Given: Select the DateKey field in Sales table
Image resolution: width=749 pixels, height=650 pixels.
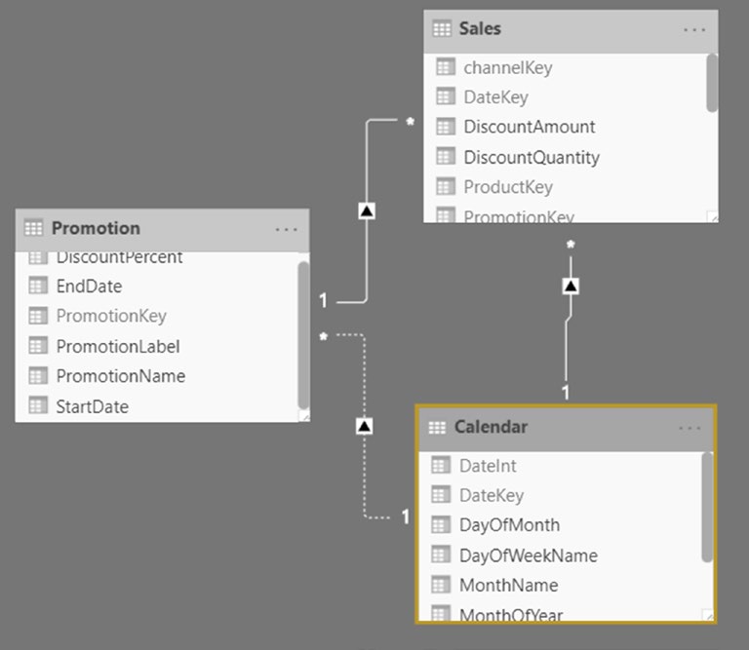Looking at the screenshot, I should coord(566,97).
